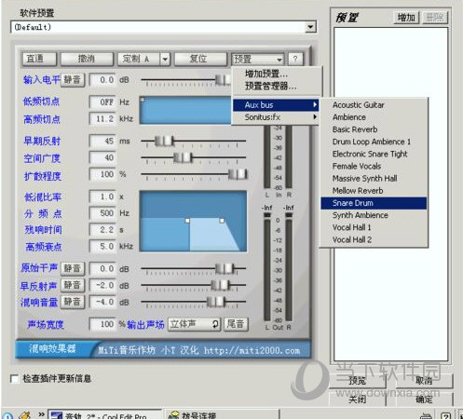This screenshot has width=463, height=420.
Task: Click the 复位 reset button
Action: click(200, 59)
